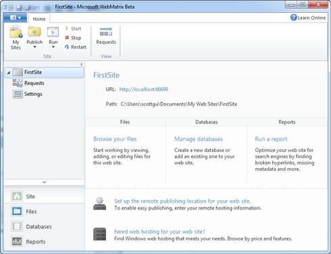This screenshot has width=331, height=254.
Task: Select Settings in the site tree
Action: (33, 94)
